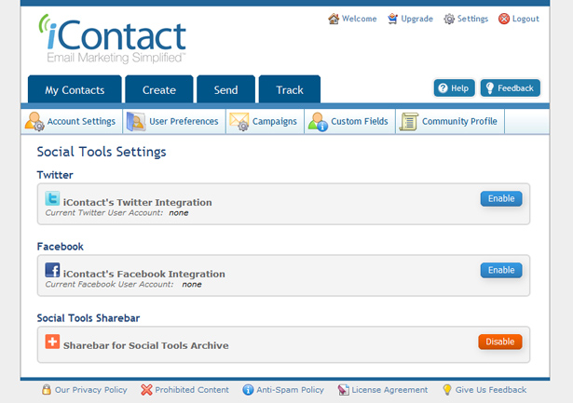Click the Welcome house icon
Screen dimensions: 573x403
(x=334, y=19)
